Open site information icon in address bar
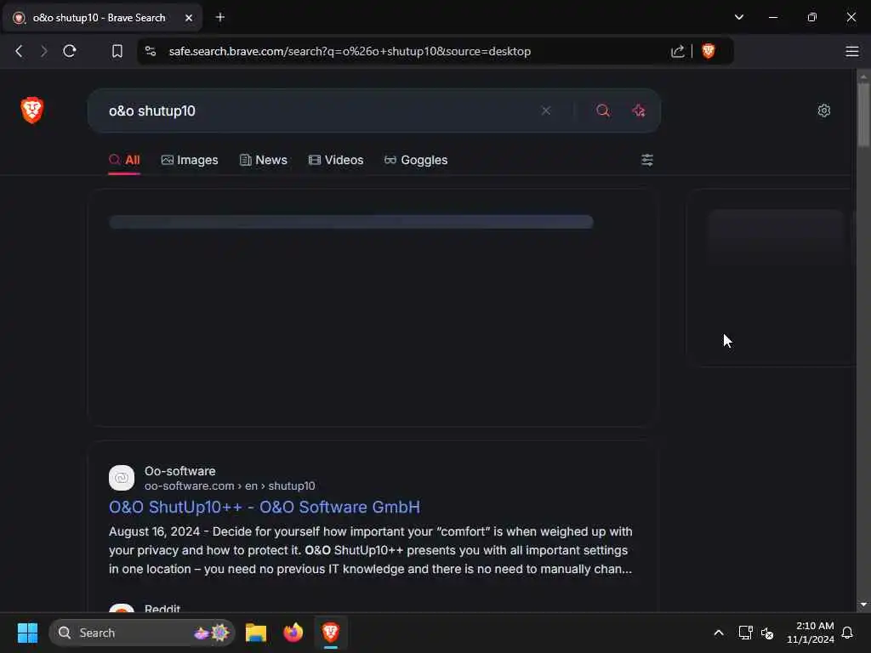This screenshot has width=871, height=653. pos(151,51)
